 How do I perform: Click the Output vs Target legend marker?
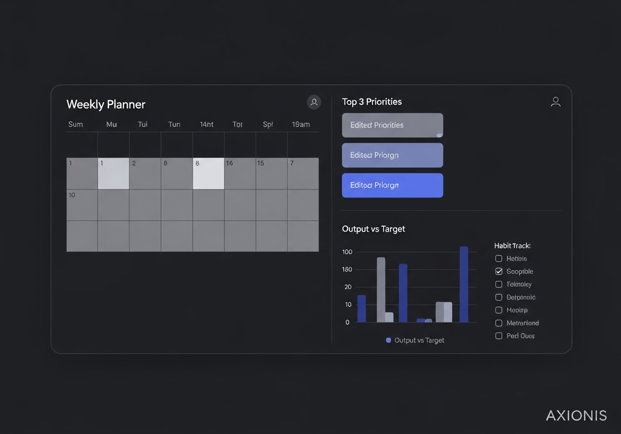tap(388, 340)
